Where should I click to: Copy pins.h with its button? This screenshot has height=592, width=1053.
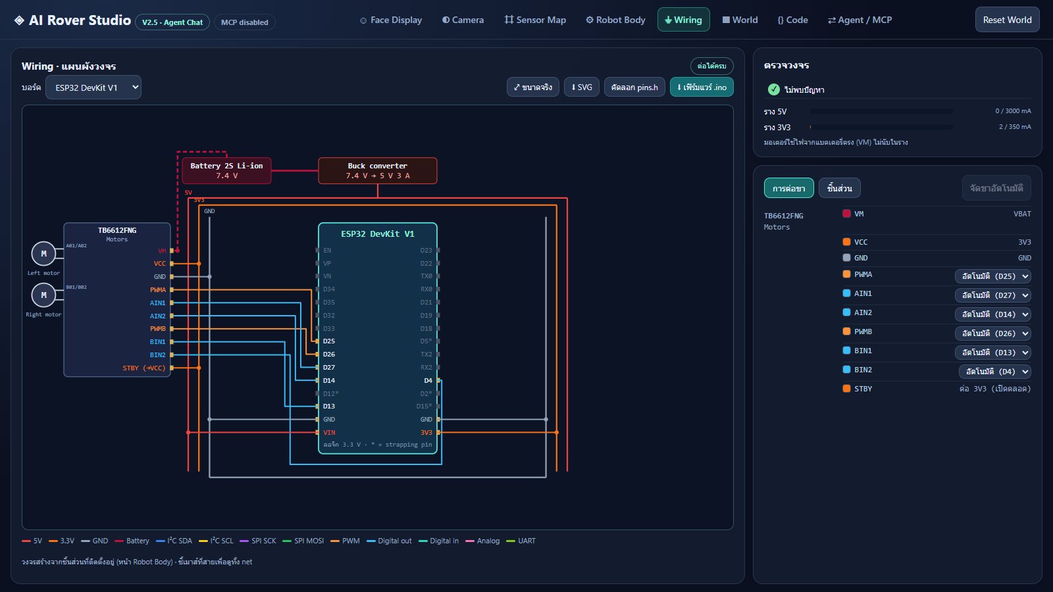(x=634, y=87)
